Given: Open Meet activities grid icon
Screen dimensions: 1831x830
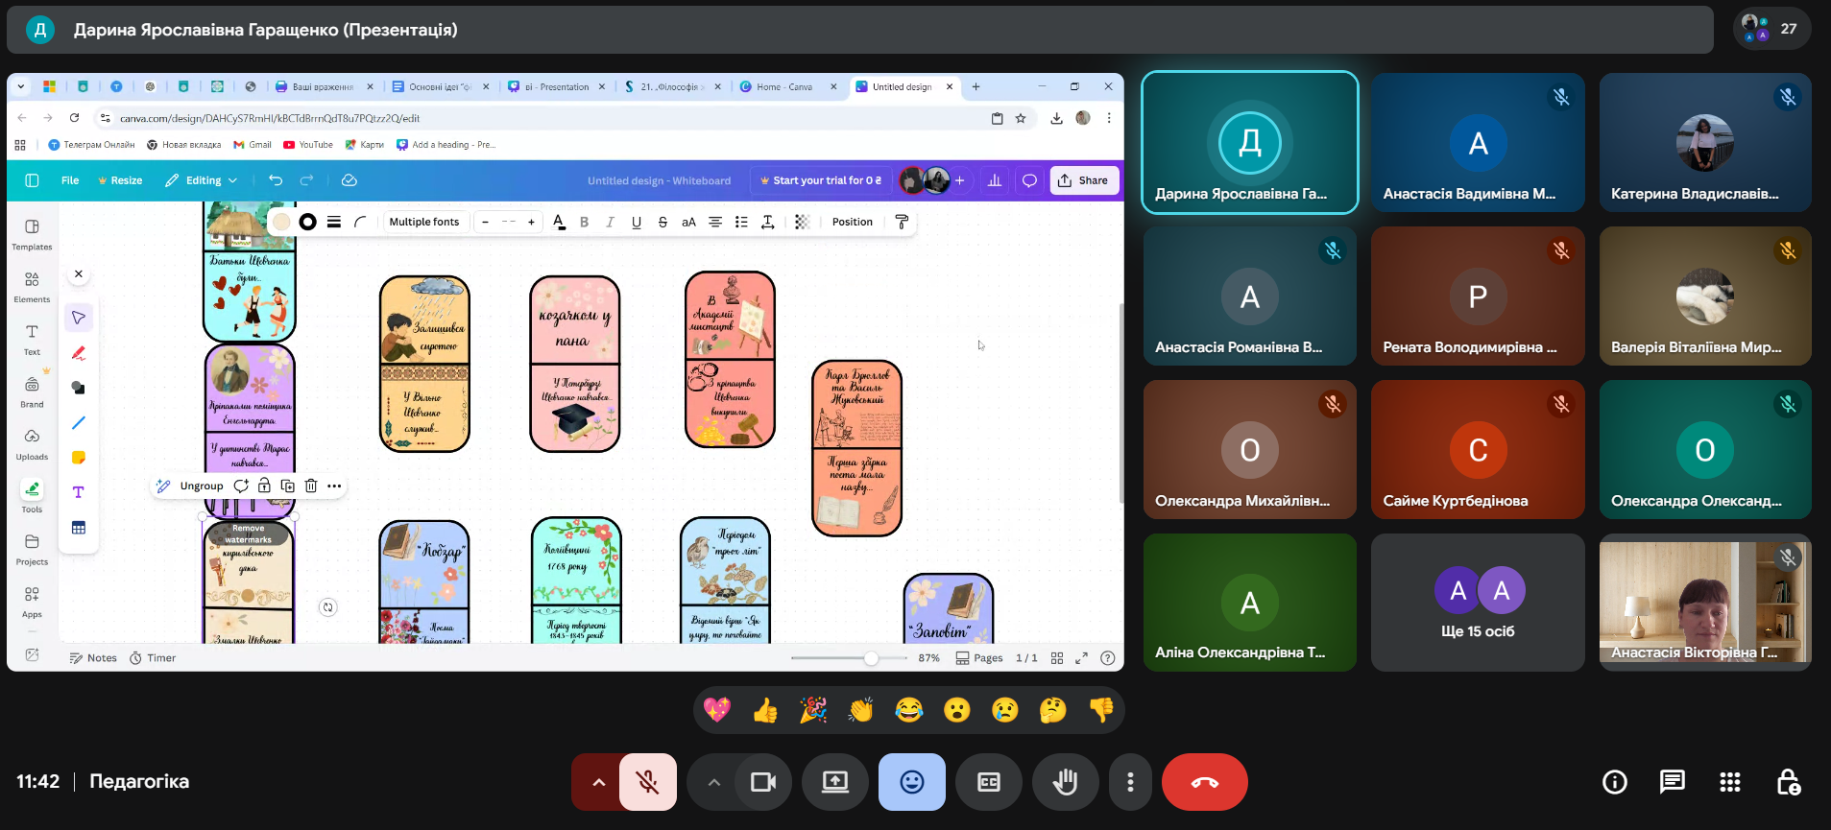Looking at the screenshot, I should (1730, 782).
